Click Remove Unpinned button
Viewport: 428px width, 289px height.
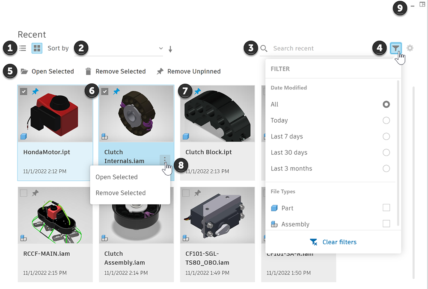[189, 71]
